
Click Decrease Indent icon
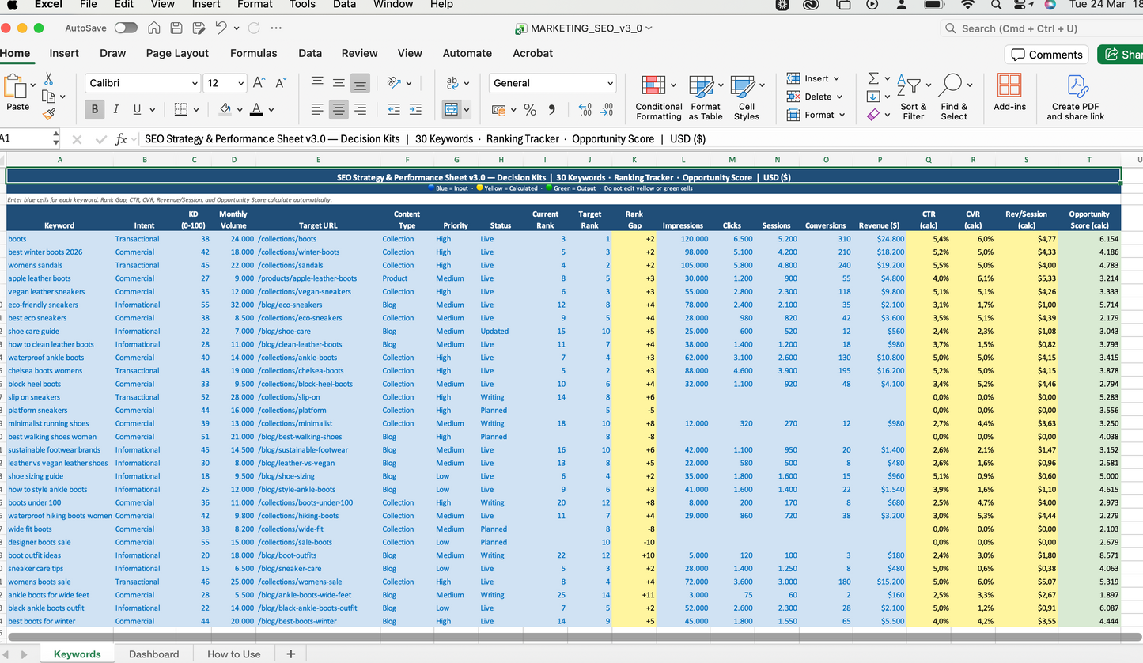[393, 109]
